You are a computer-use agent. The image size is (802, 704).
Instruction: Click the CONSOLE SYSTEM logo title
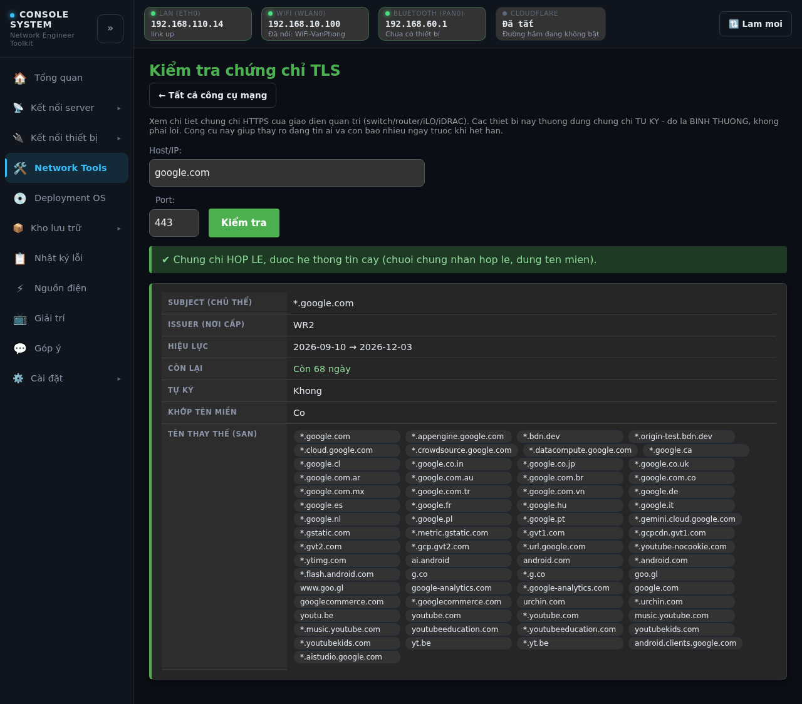click(39, 19)
